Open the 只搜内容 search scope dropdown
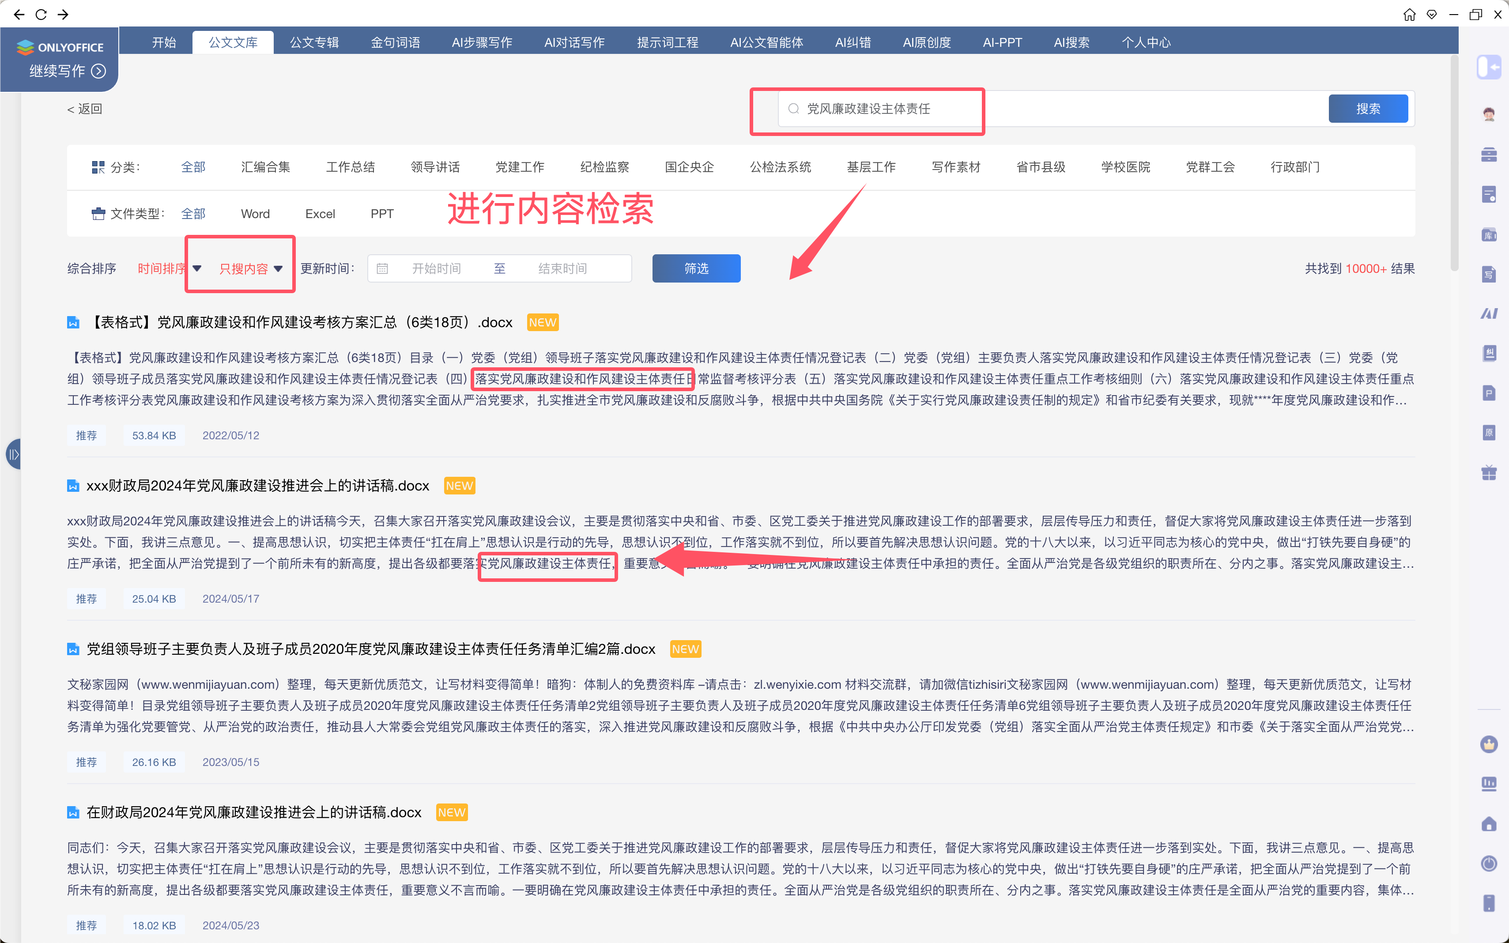Viewport: 1509px width, 943px height. [251, 268]
